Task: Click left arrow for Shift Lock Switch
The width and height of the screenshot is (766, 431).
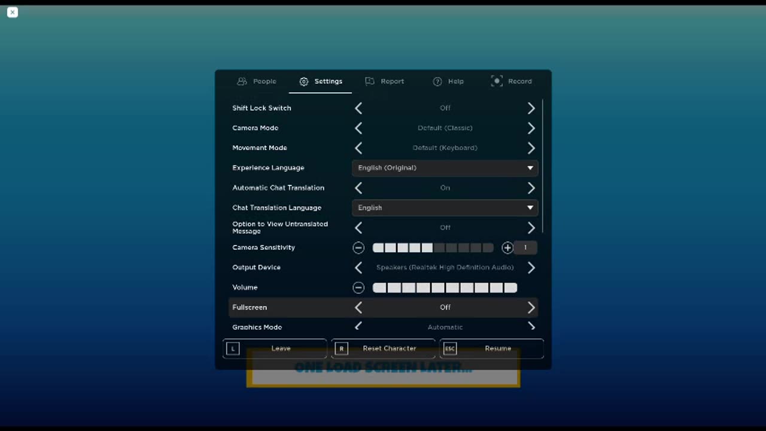Action: pos(358,108)
